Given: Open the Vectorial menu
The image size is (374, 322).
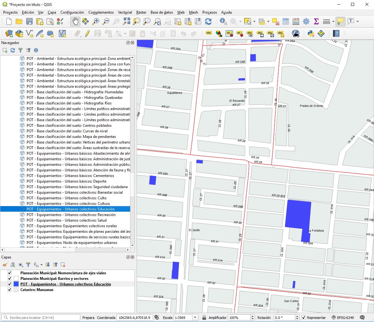Looking at the screenshot, I should pyautogui.click(x=125, y=12).
